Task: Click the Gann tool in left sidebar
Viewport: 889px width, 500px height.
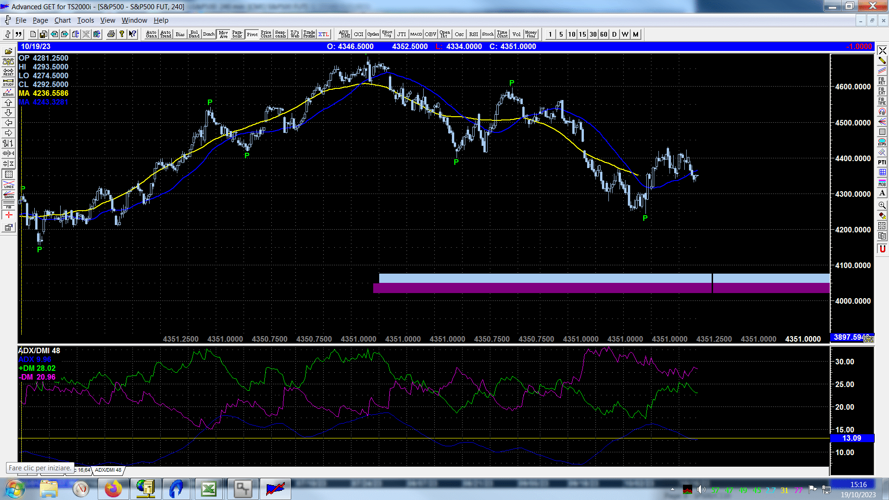Action: 8,194
